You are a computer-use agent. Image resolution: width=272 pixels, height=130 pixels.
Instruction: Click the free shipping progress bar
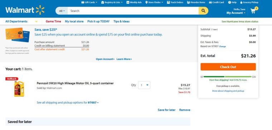pyautogui.click(x=227, y=77)
